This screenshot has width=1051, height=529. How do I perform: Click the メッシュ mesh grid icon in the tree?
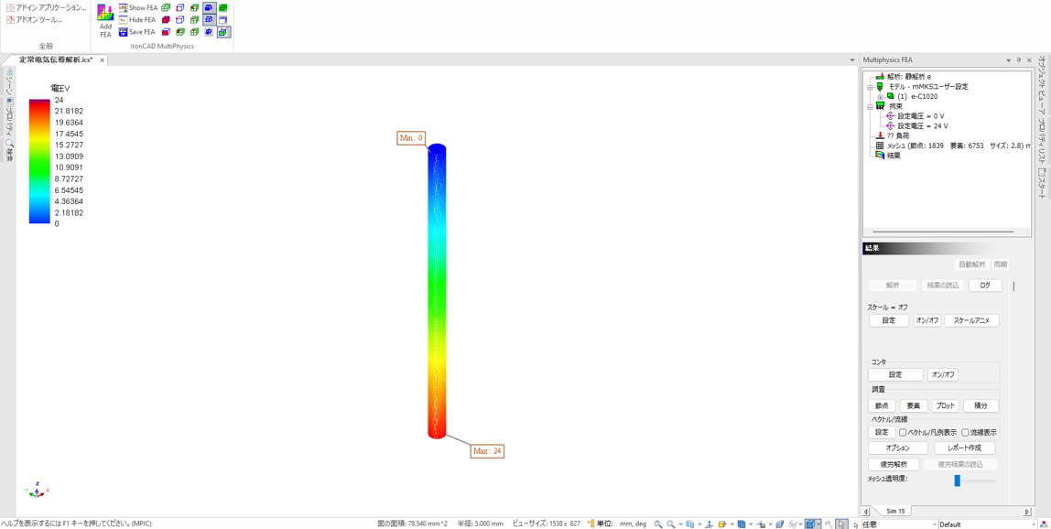[881, 146]
